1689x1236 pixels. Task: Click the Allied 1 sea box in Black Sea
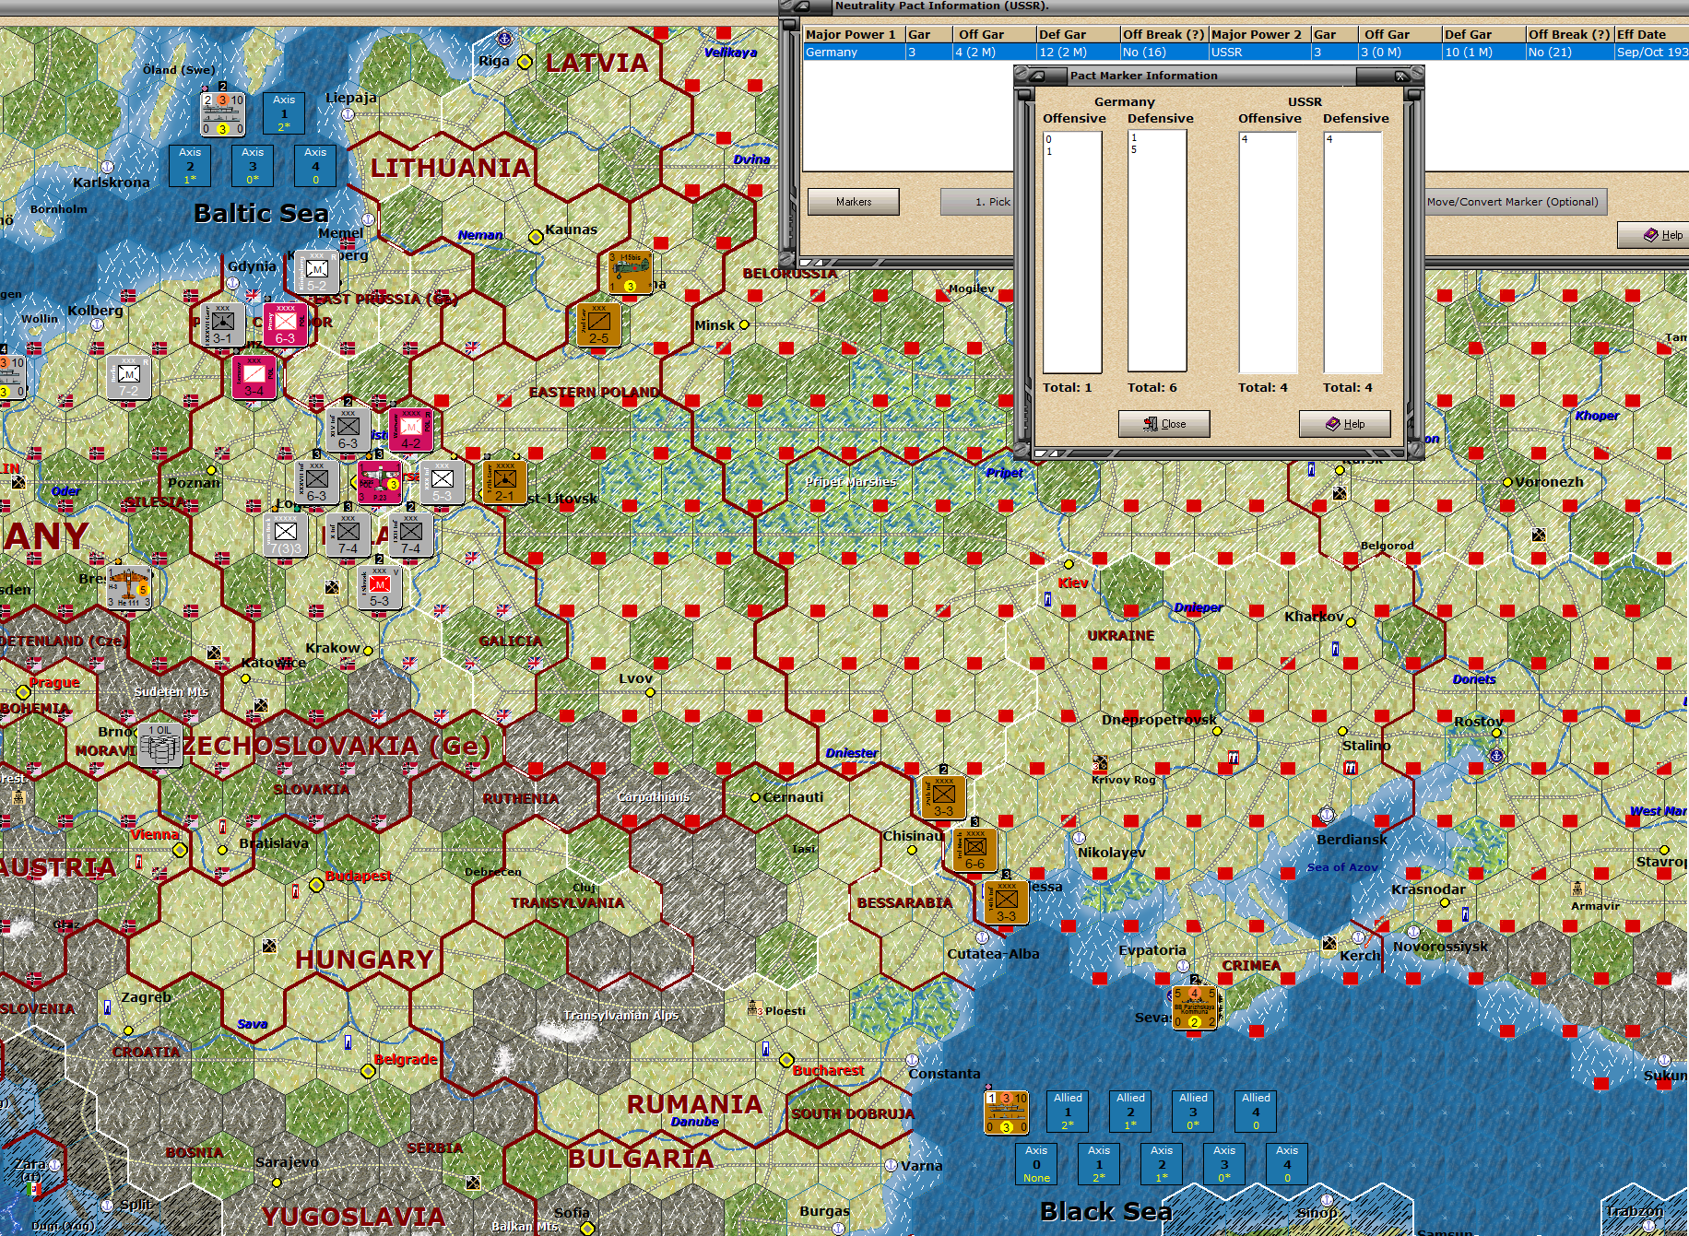pos(1068,1112)
